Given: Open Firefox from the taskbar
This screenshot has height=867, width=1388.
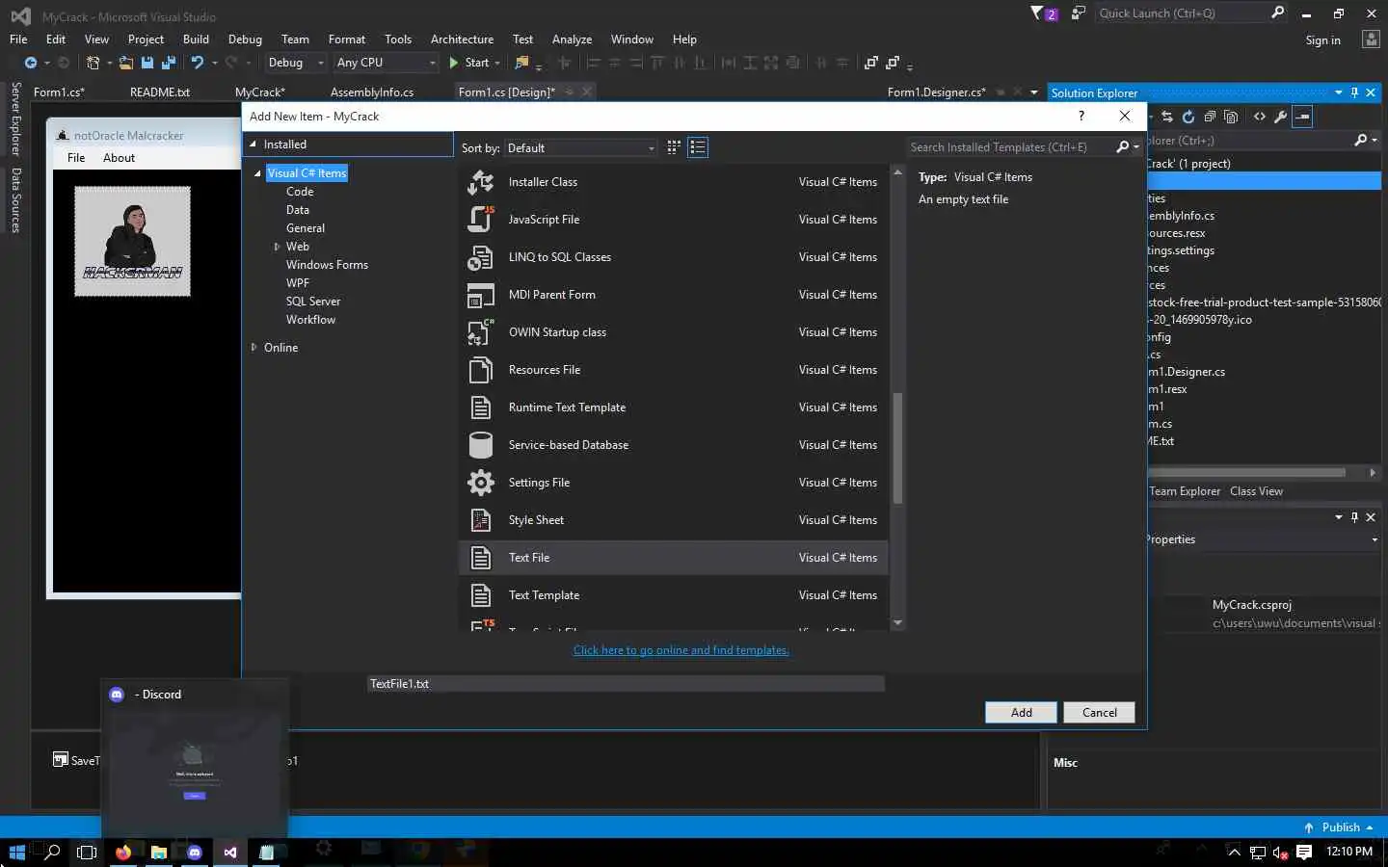Looking at the screenshot, I should (123, 853).
